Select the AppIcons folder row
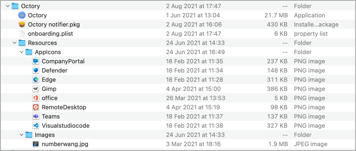356x151 pixels. point(178,52)
